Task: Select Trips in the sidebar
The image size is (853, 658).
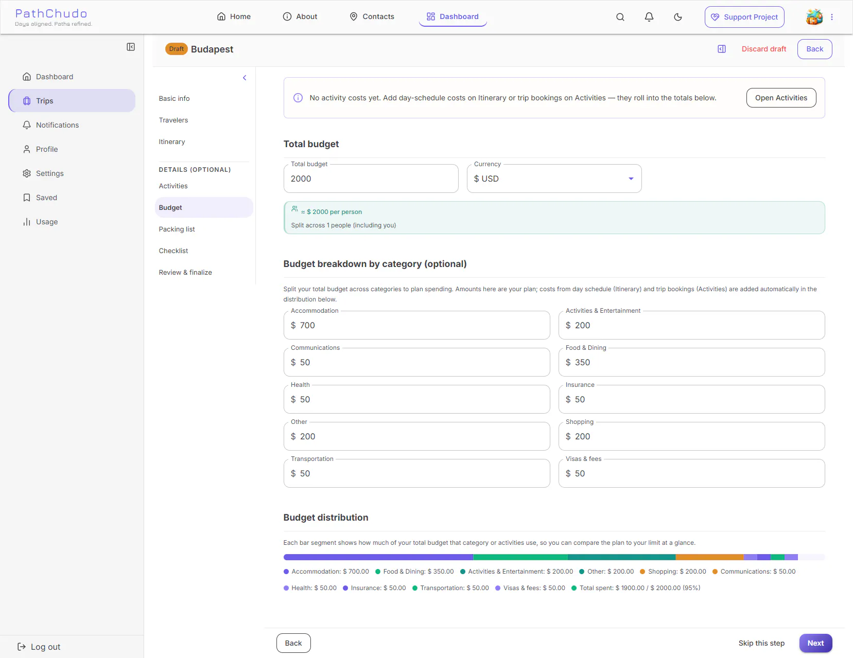Action: [x=72, y=101]
